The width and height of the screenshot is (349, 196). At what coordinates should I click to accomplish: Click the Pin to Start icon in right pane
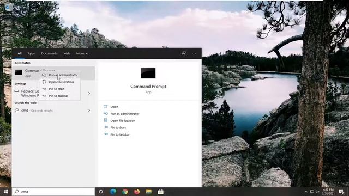(x=106, y=127)
